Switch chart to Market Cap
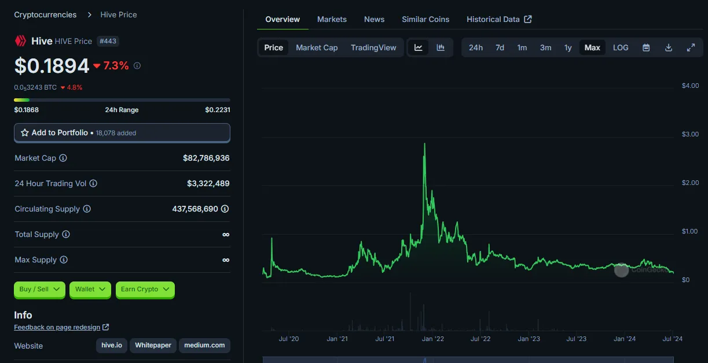 click(317, 47)
